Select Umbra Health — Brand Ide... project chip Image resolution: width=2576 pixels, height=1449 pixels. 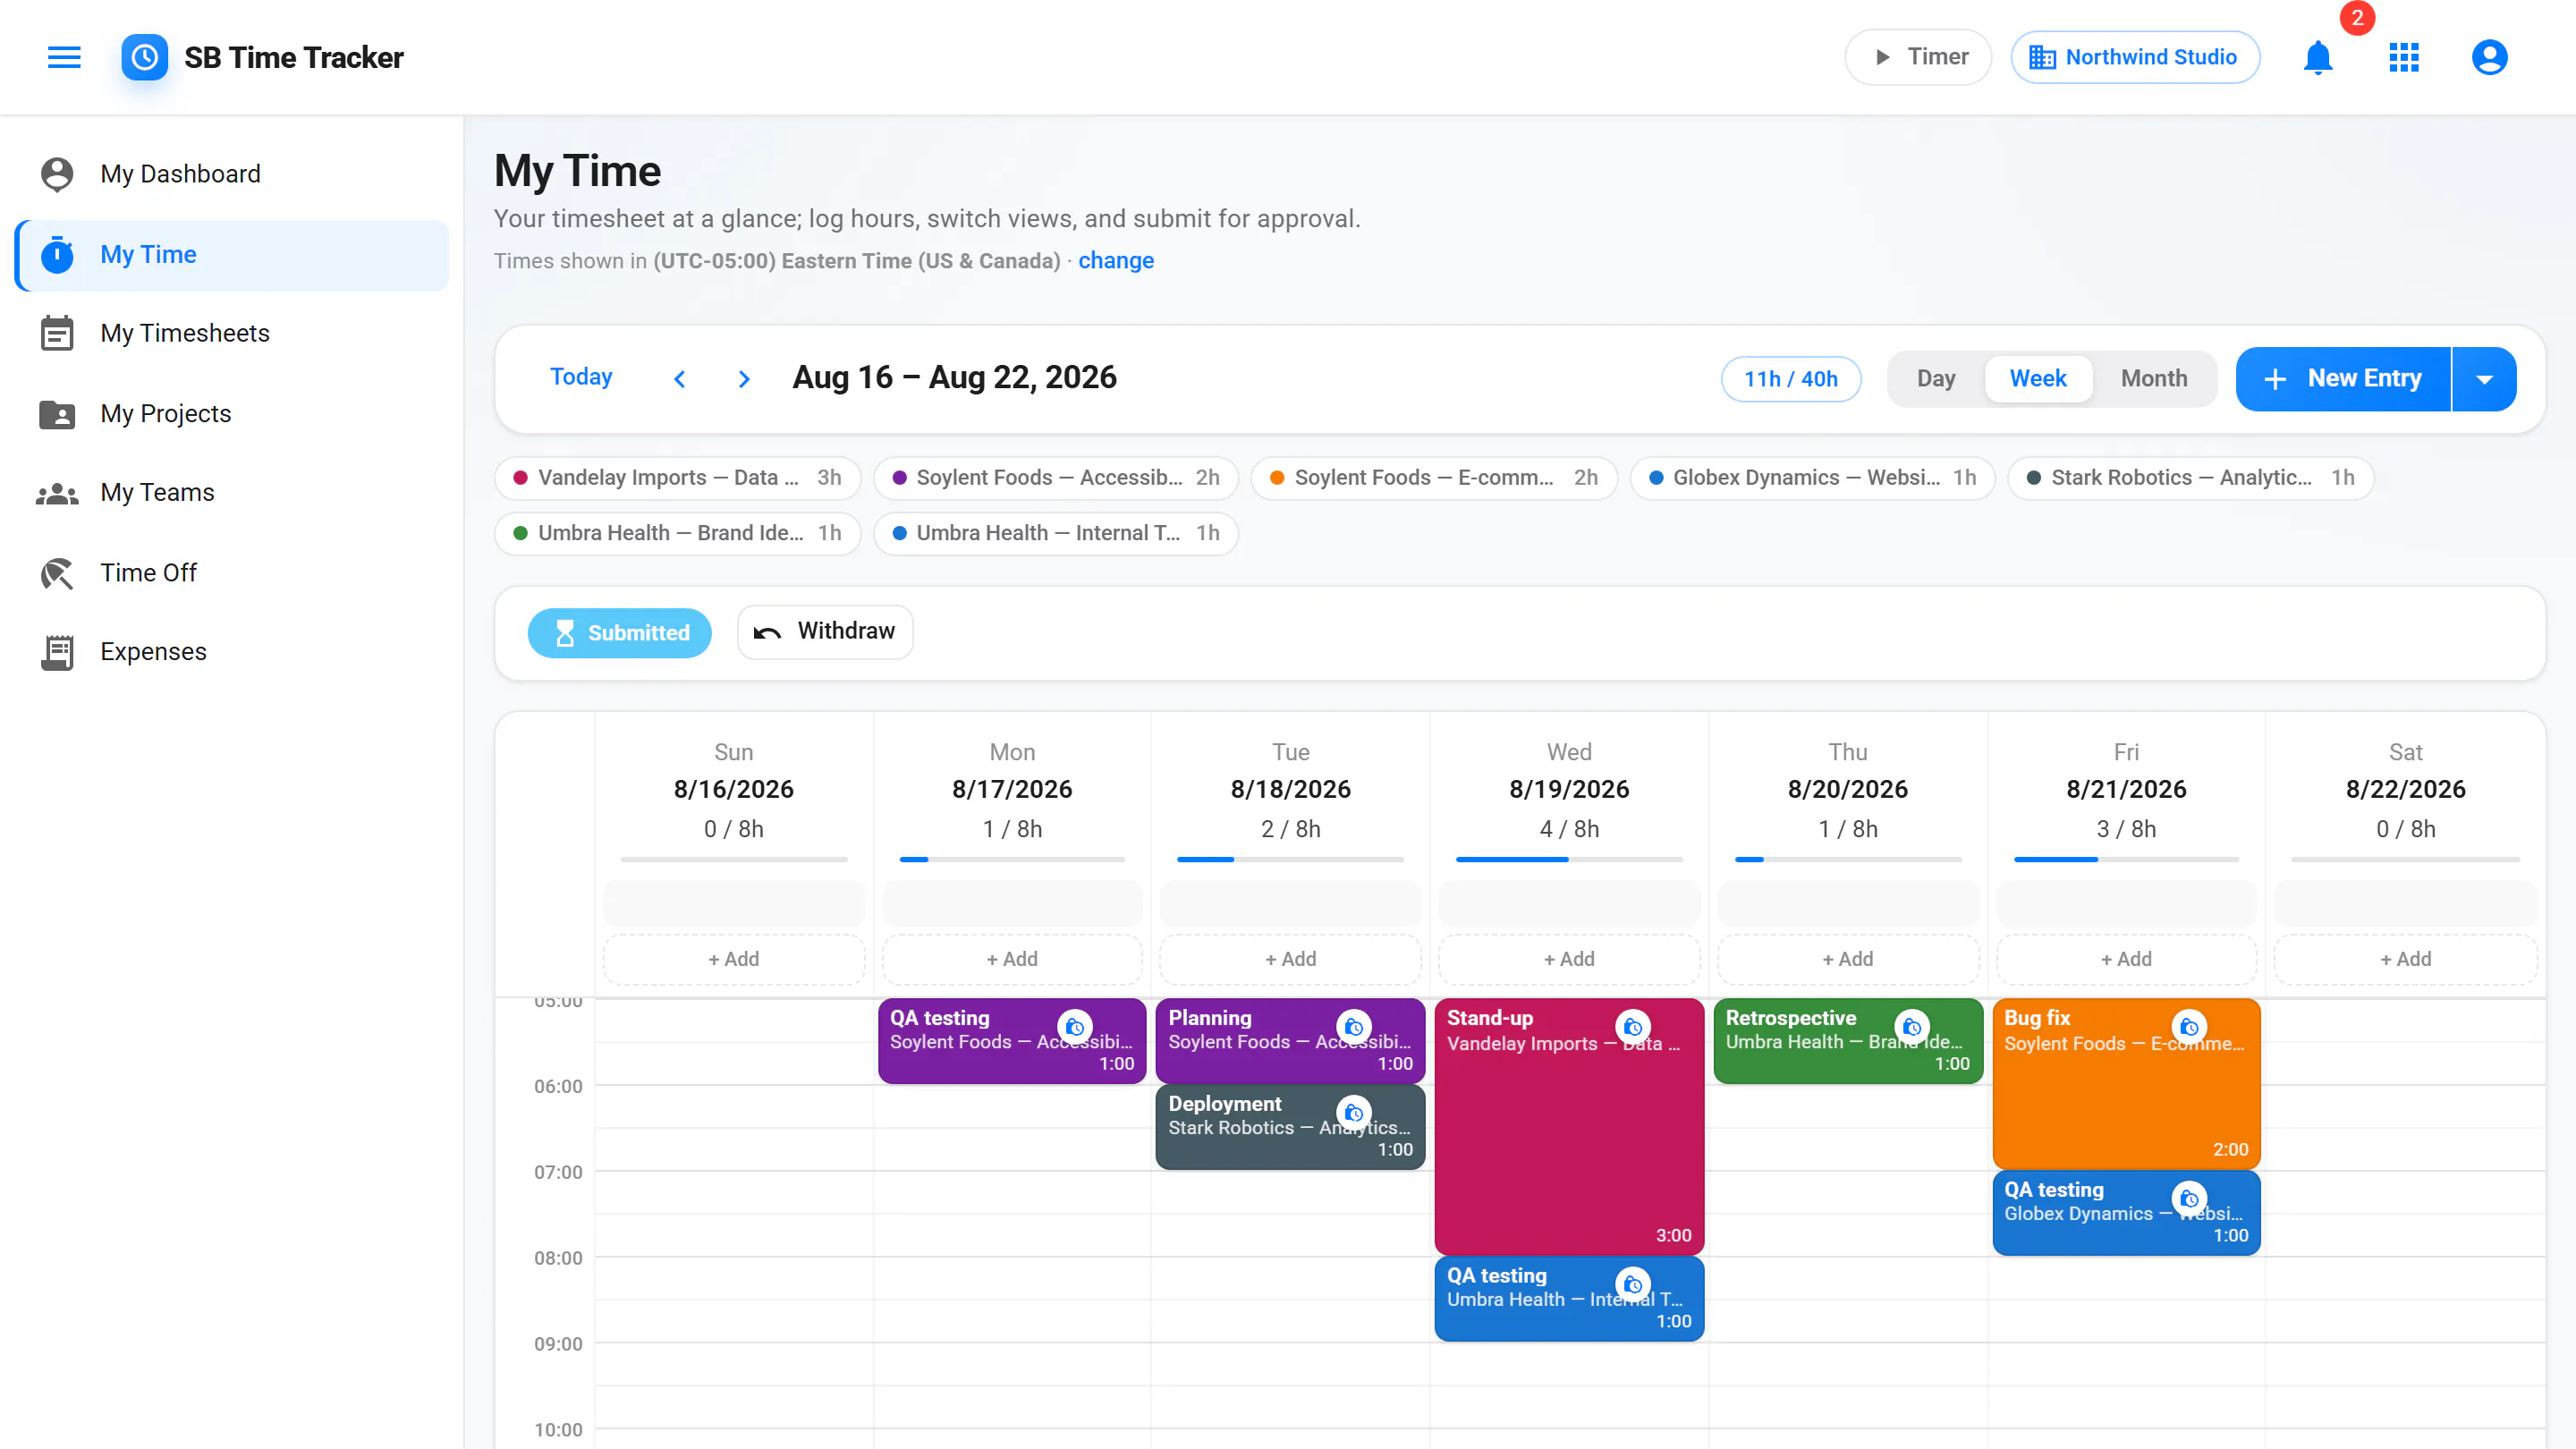[677, 533]
